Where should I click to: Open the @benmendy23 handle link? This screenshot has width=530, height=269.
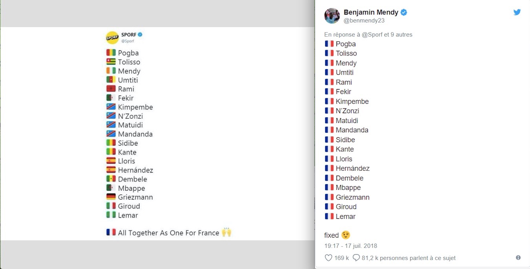coord(364,21)
